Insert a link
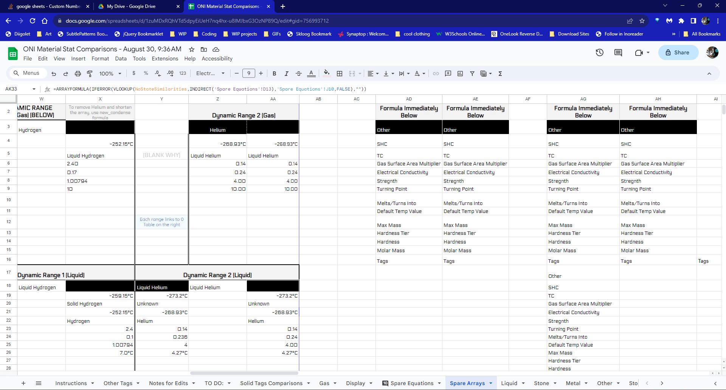726x390 pixels. (436, 74)
